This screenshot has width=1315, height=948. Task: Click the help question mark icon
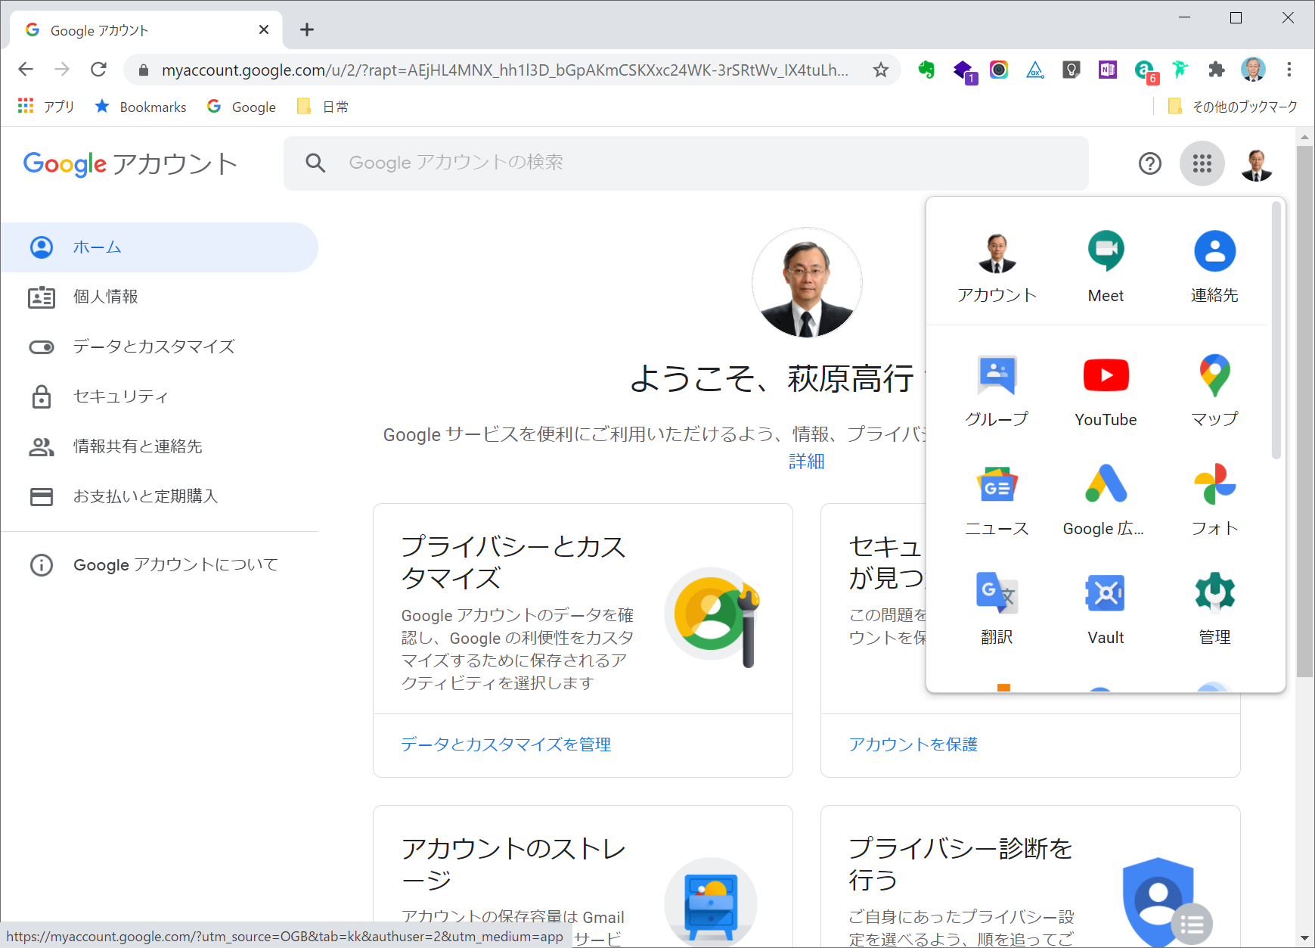pyautogui.click(x=1149, y=163)
